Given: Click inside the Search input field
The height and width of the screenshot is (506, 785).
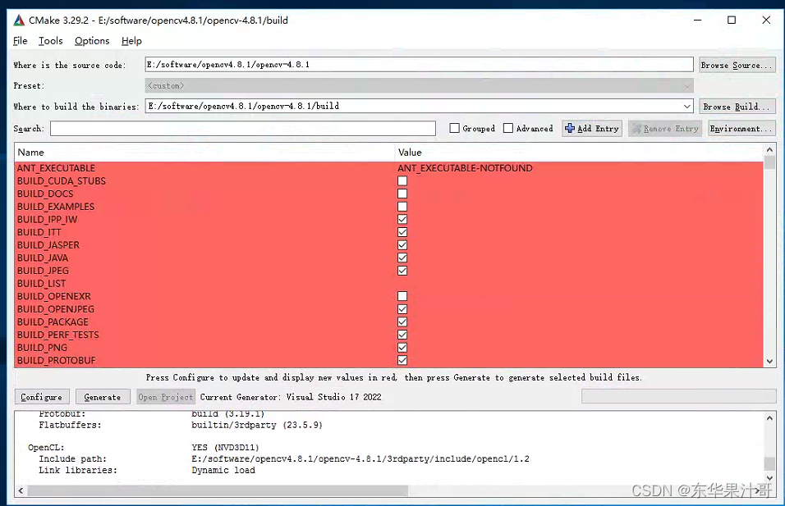Looking at the screenshot, I should coord(241,128).
